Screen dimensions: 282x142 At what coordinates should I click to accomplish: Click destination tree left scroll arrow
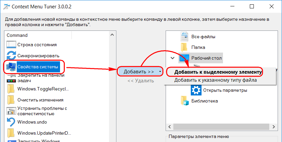(x=170, y=127)
